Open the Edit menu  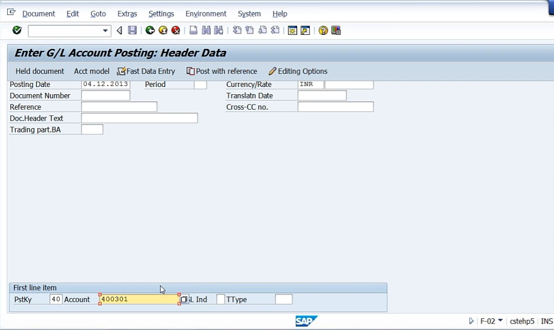tap(73, 14)
